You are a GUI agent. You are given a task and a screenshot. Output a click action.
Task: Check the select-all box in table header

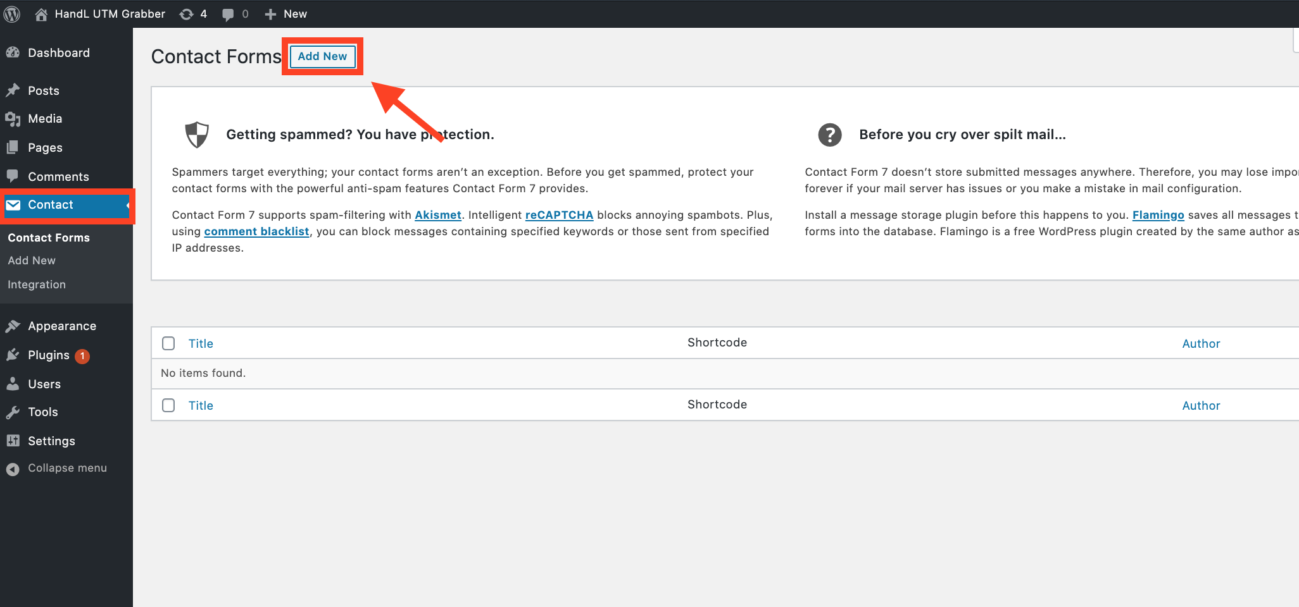click(x=168, y=343)
